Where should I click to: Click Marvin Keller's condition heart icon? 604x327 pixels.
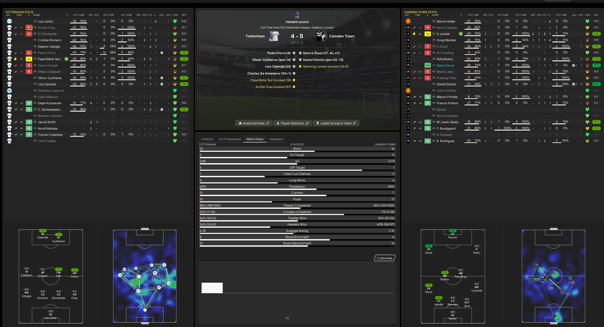tap(587, 21)
